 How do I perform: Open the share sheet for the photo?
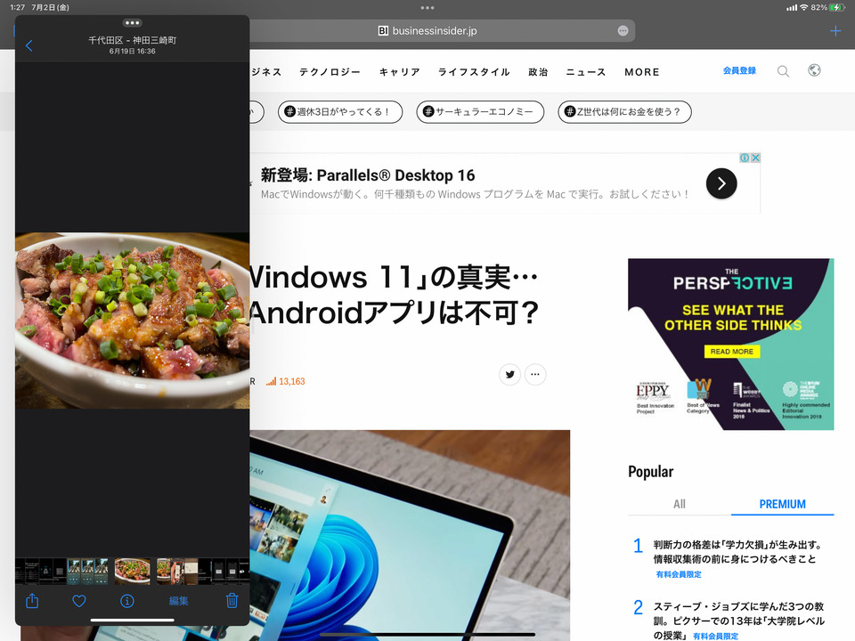click(32, 601)
